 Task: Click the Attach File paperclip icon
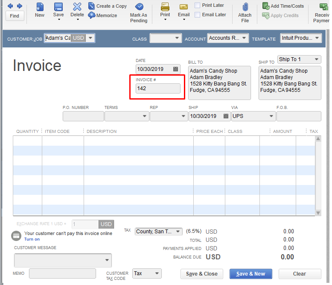pos(245,7)
